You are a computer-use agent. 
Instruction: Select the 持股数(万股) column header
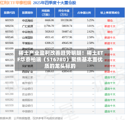point(46,13)
